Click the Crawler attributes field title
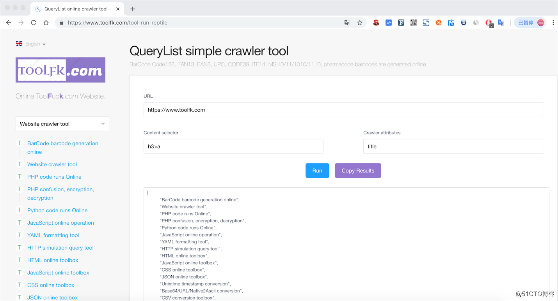Screen dimensions: 558x301 453,146
